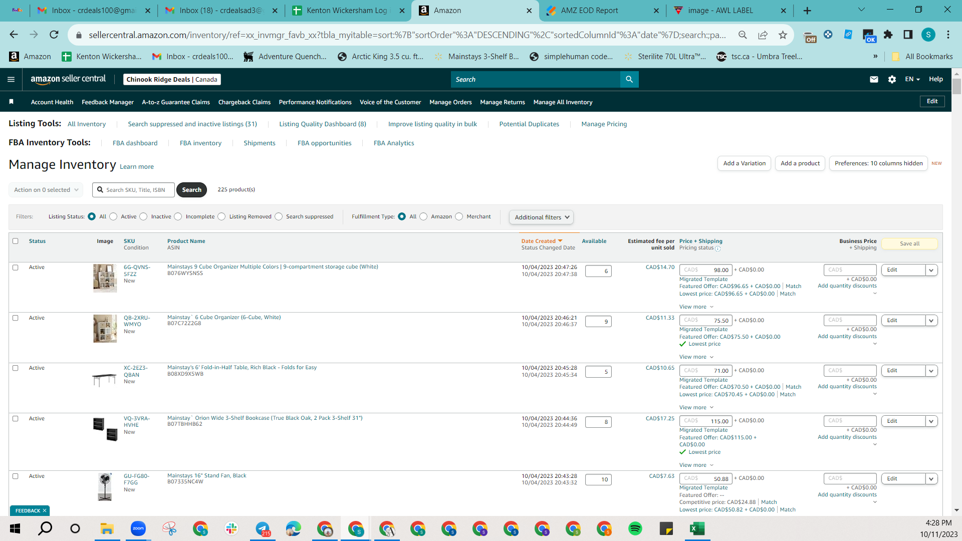Click the browser share icon

pos(763,35)
